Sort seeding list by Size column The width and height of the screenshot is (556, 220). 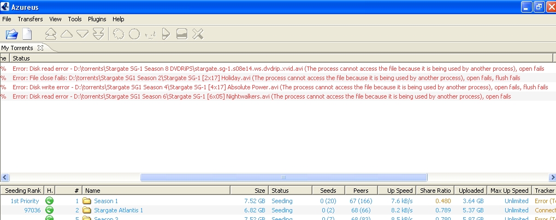point(250,190)
